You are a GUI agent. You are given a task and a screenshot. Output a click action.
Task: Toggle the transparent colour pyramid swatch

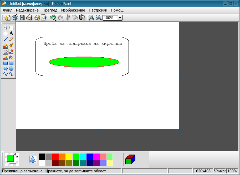point(33,159)
